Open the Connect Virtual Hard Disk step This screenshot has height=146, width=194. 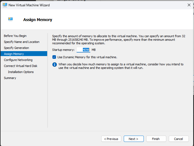coord(21,66)
